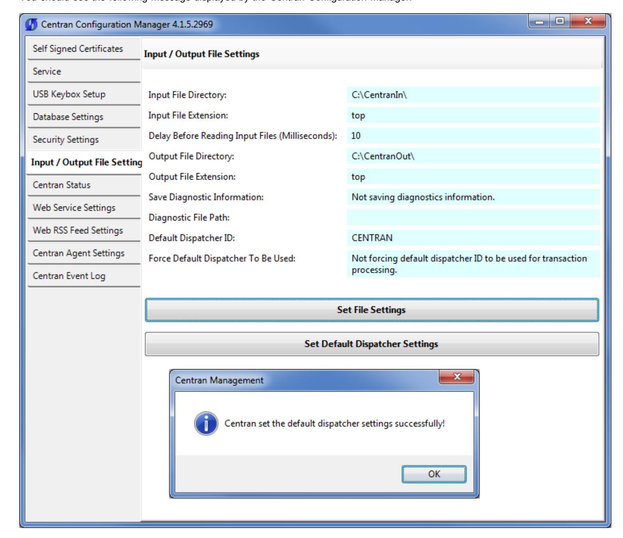Click the 'Not forcing default dispatcher ID' value
This screenshot has height=538, width=623.
pos(473,264)
